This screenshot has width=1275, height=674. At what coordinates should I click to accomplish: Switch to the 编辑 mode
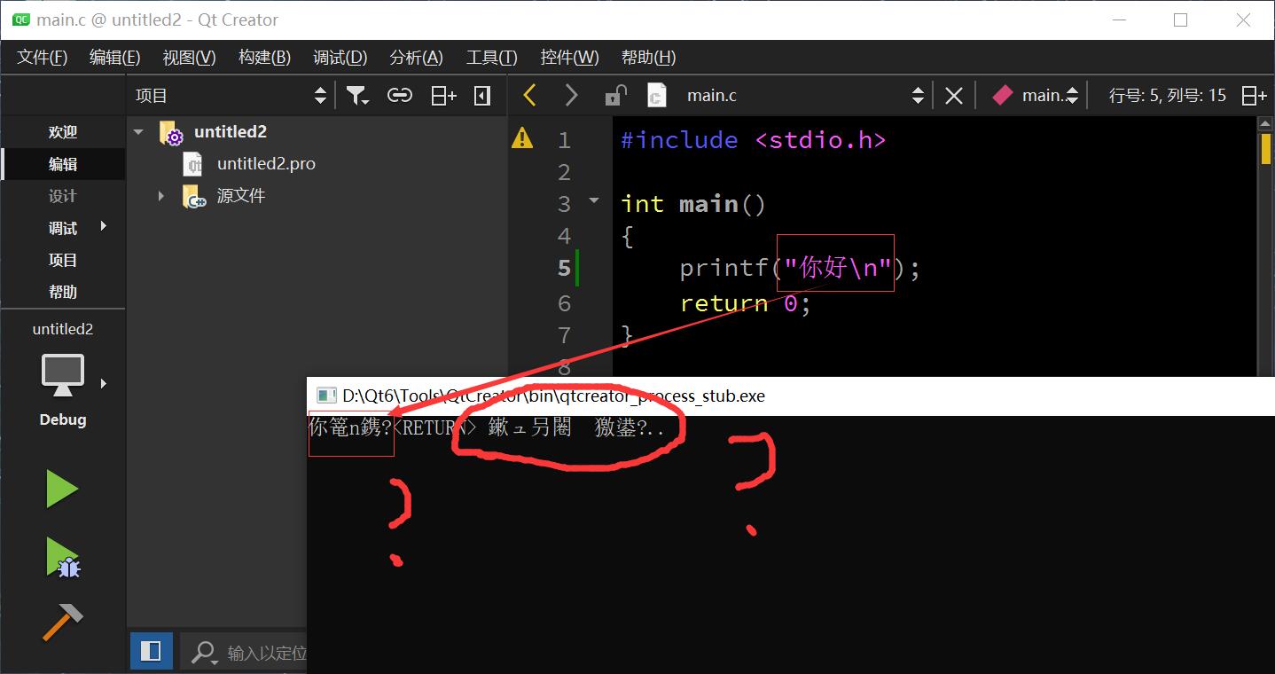[x=63, y=164]
